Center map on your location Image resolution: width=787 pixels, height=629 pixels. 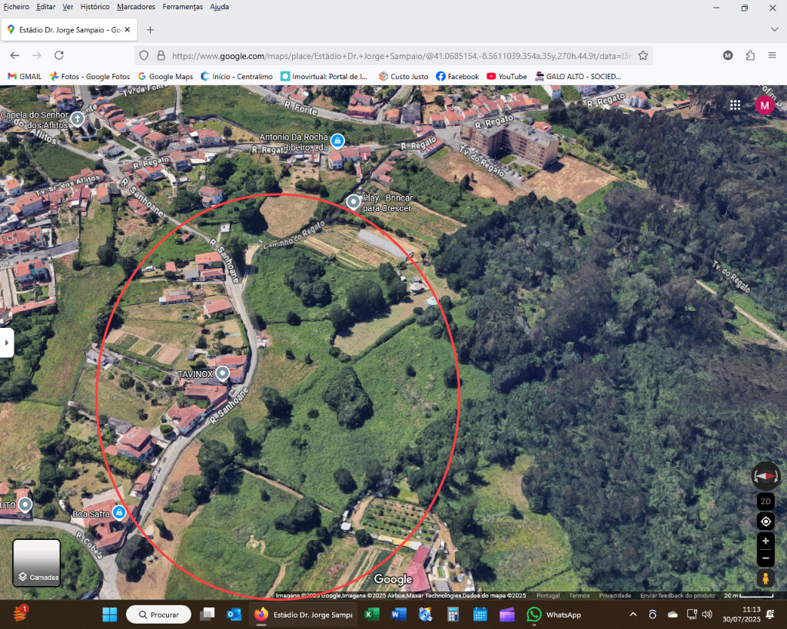click(x=765, y=521)
